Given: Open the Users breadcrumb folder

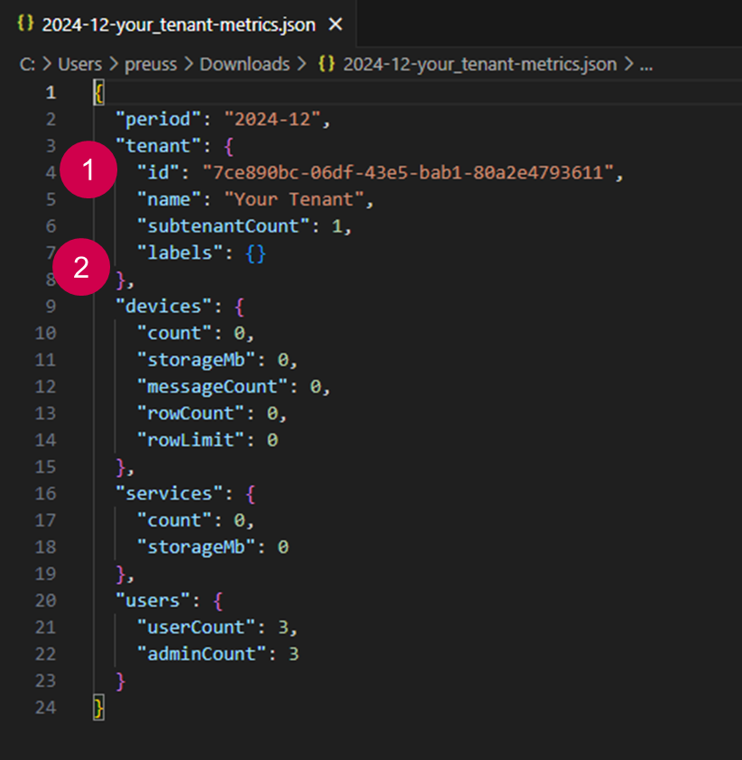Looking at the screenshot, I should coord(79,64).
